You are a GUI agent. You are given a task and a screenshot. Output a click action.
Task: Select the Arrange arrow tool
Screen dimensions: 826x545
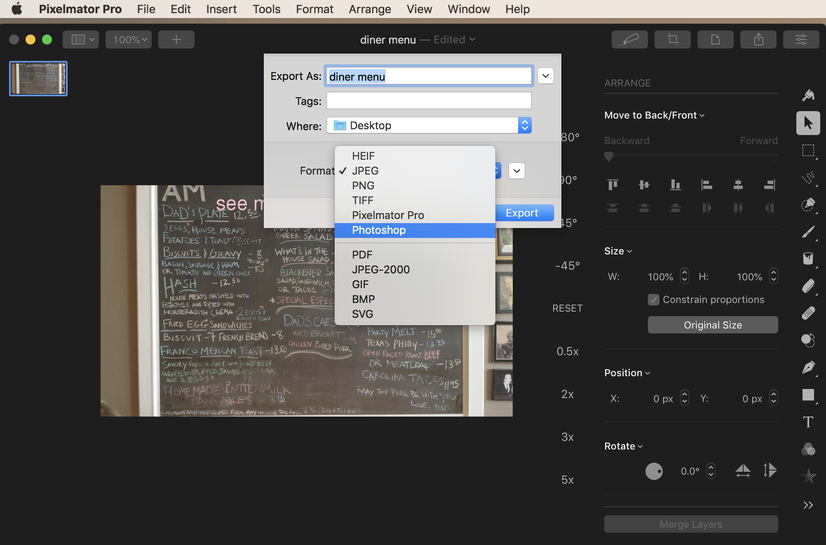tap(808, 123)
